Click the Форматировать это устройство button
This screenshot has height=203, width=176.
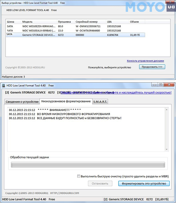point(144,184)
